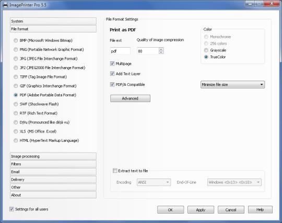Decrease compression quality with down arrow

(161, 52)
